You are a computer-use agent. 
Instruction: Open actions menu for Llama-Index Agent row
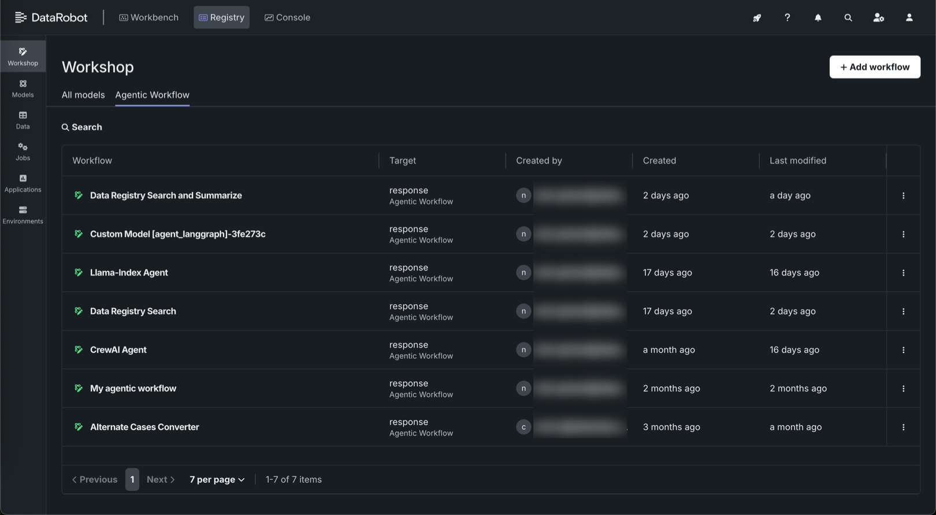point(903,273)
